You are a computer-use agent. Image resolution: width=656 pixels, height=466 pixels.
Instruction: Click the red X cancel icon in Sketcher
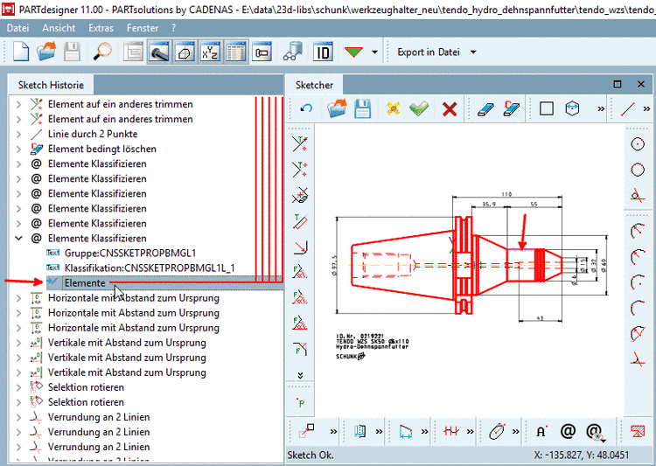[450, 109]
